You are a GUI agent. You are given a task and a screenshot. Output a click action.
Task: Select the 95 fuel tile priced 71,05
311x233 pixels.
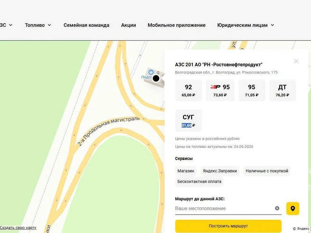pos(251,90)
